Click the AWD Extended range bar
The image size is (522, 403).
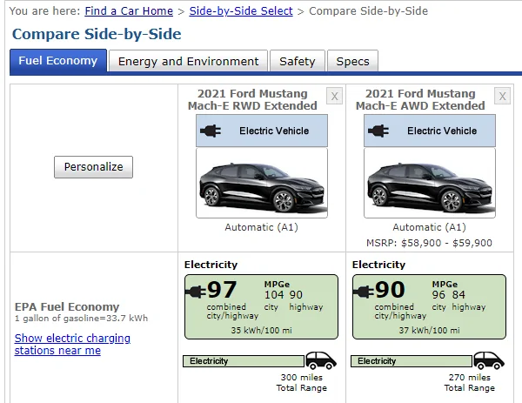coord(412,361)
